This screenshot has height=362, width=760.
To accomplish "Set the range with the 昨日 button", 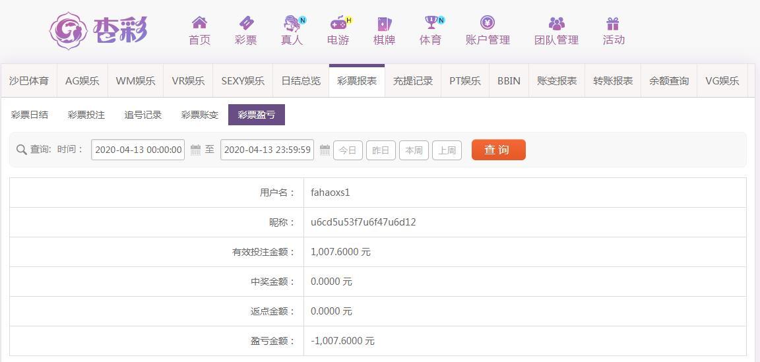I will [381, 150].
